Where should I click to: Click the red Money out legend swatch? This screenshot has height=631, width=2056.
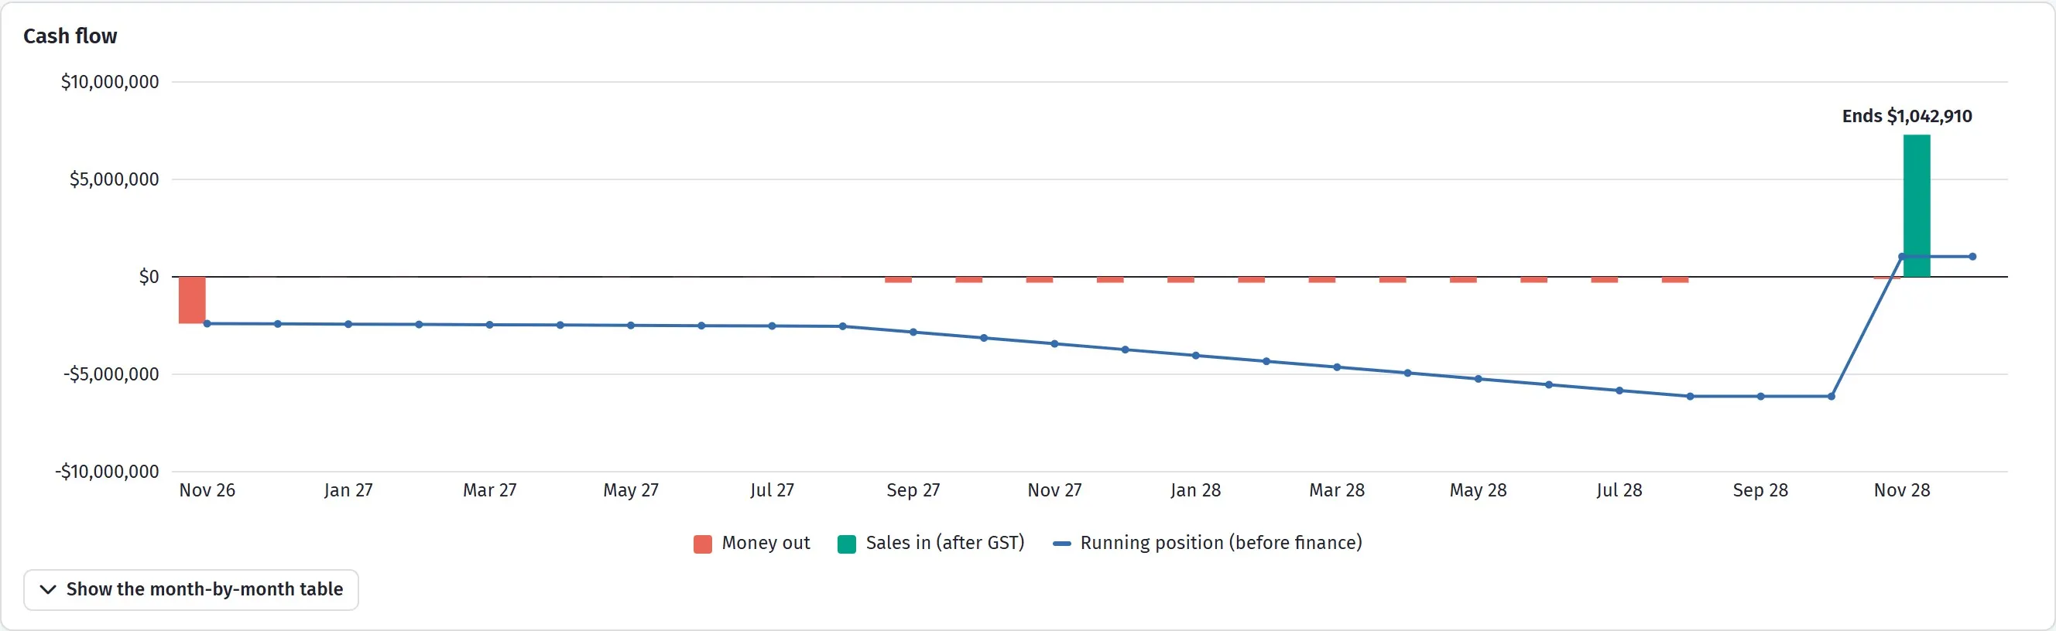click(x=702, y=544)
